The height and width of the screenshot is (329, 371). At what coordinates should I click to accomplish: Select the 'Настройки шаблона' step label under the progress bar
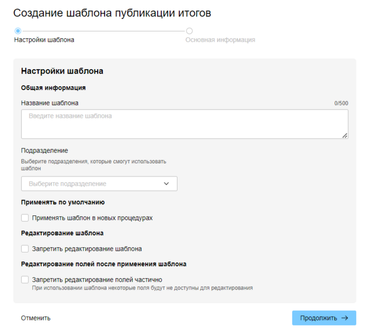[x=44, y=41]
